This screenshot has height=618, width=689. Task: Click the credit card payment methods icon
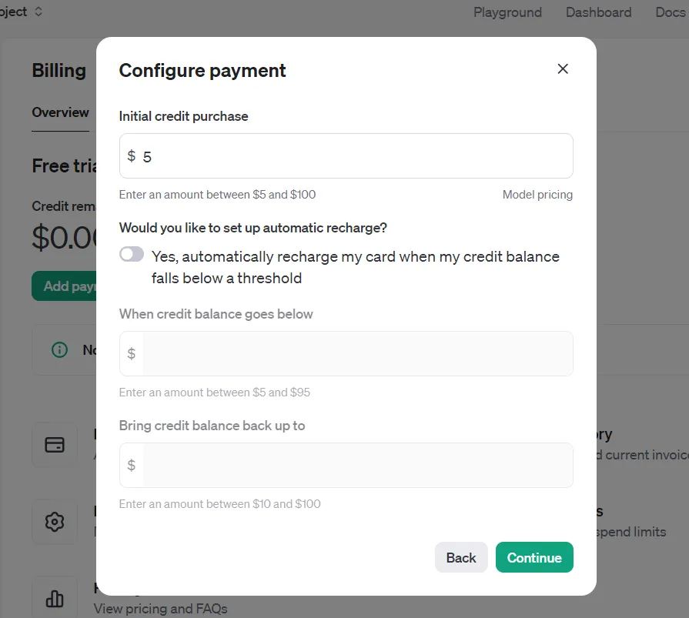[55, 445]
